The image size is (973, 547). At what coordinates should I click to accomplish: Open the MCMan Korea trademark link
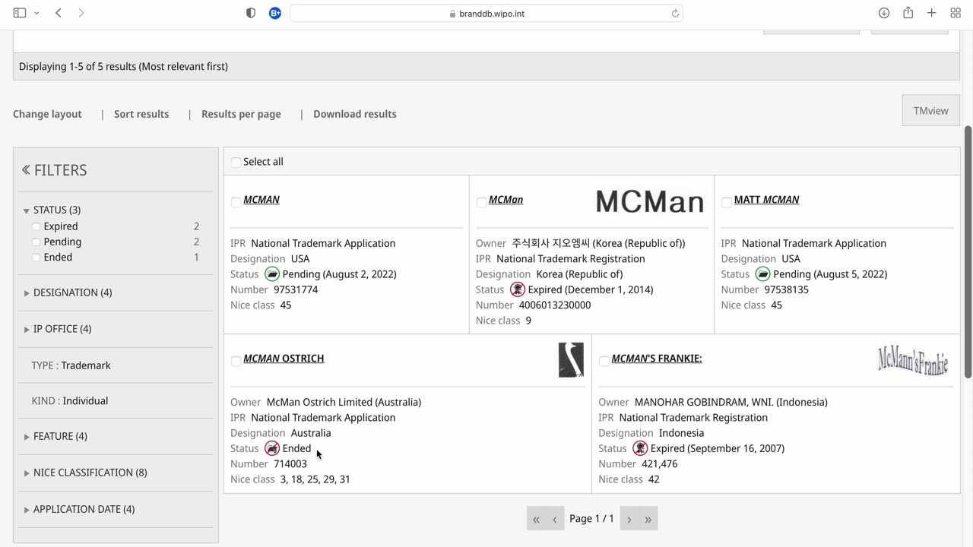506,200
